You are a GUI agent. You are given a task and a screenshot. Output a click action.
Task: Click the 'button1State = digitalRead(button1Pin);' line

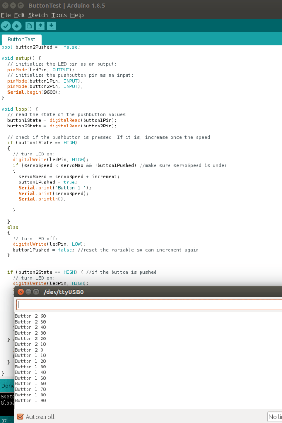[62, 120]
